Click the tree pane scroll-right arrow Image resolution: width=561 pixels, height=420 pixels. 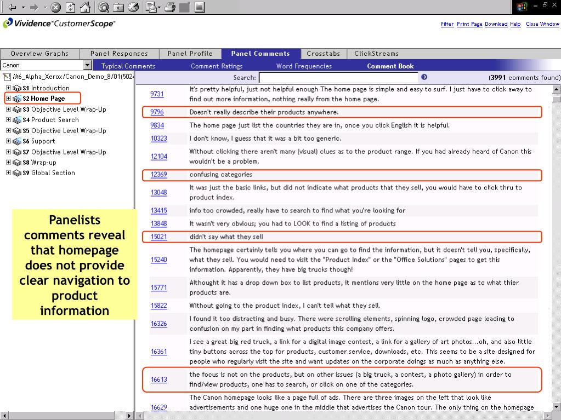pos(129,416)
